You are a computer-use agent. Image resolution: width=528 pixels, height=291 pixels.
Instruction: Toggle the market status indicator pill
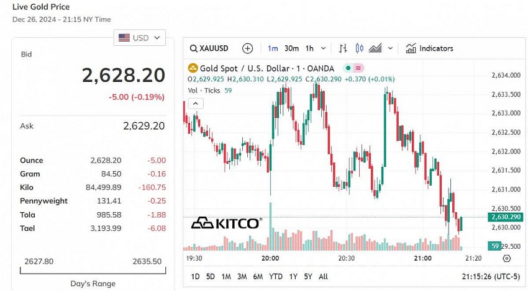(354, 68)
